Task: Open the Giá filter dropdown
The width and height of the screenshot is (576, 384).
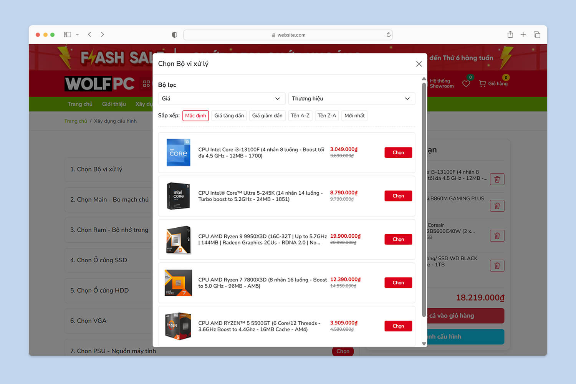Action: tap(222, 99)
